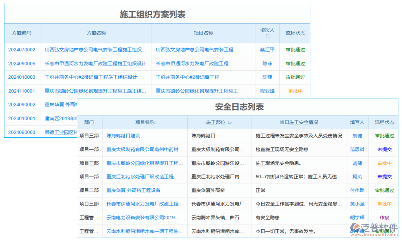Expand the 当日施工安全情况 cell for 长春市伊通河
402x241 pixels.
(x=299, y=204)
